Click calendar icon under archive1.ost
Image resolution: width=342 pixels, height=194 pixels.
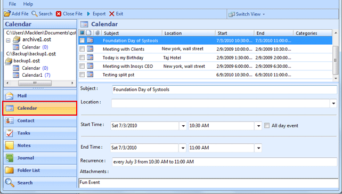tap(16, 47)
